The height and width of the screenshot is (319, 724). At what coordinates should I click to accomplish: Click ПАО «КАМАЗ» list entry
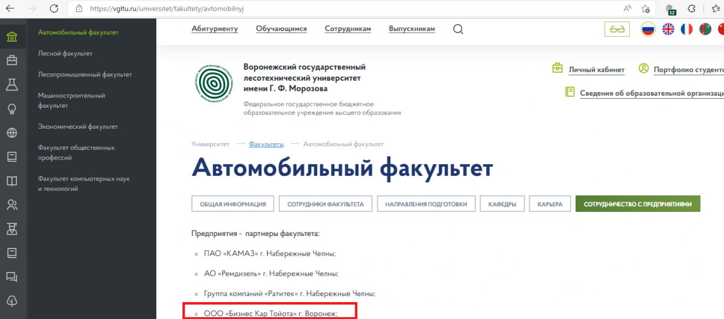(270, 254)
